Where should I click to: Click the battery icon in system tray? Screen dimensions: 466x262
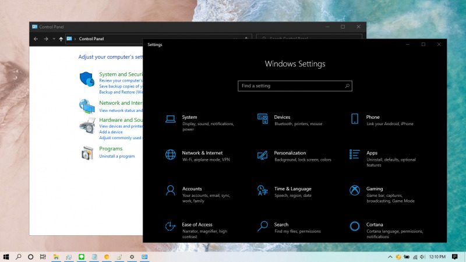pos(407,257)
